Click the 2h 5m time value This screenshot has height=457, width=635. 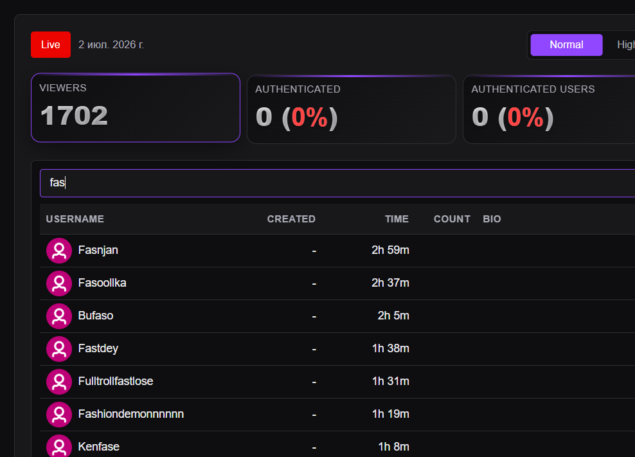pyautogui.click(x=393, y=316)
